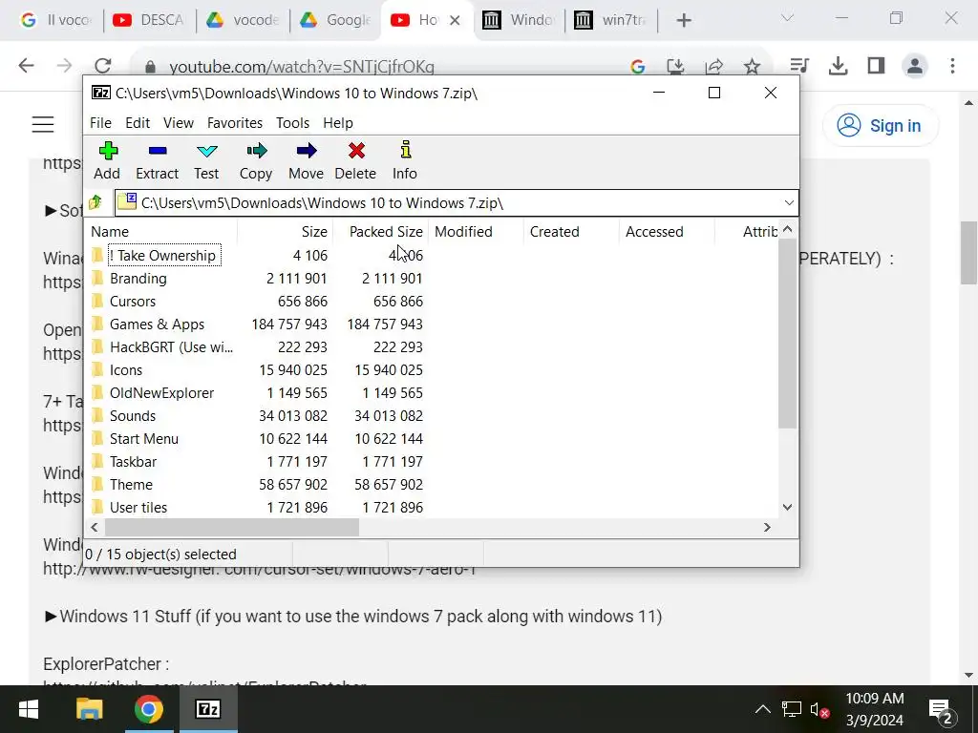
Task: Sort by Packed Size column header
Action: (380, 232)
